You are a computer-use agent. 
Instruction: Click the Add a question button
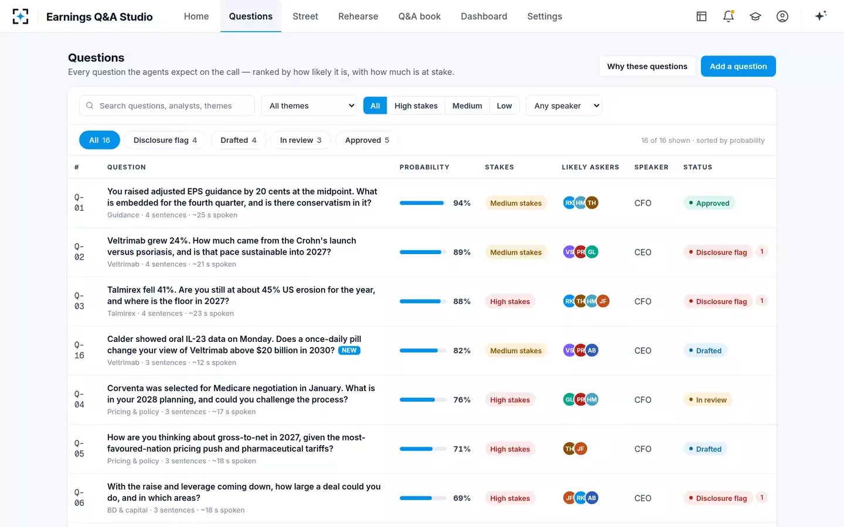click(x=738, y=66)
